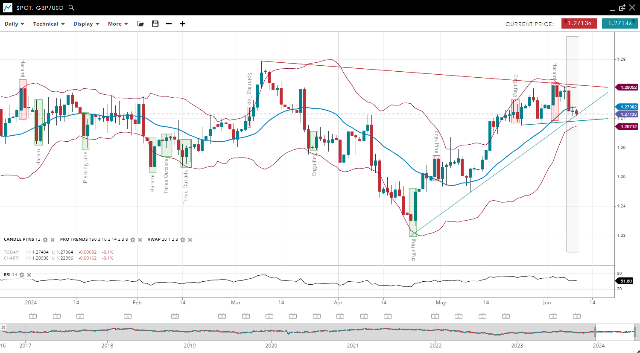Open the Display dropdown menu

[x=86, y=24]
